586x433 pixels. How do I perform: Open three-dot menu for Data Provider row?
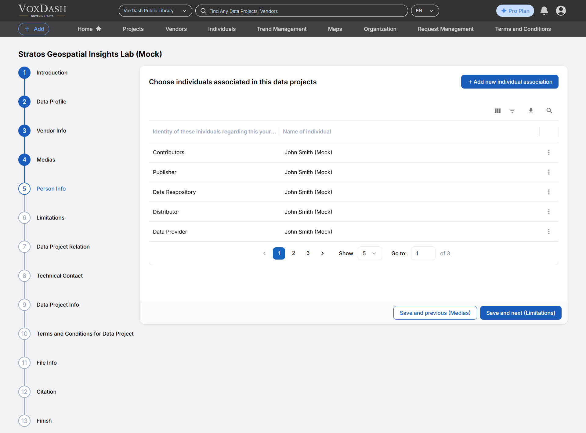549,232
